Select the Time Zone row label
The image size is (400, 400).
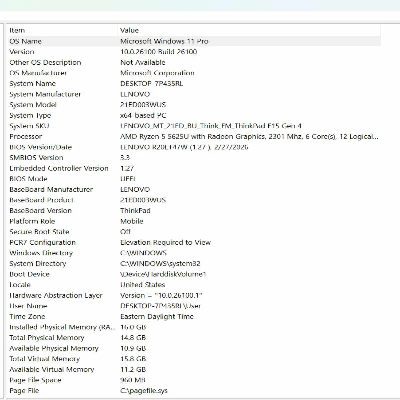pyautogui.click(x=27, y=317)
